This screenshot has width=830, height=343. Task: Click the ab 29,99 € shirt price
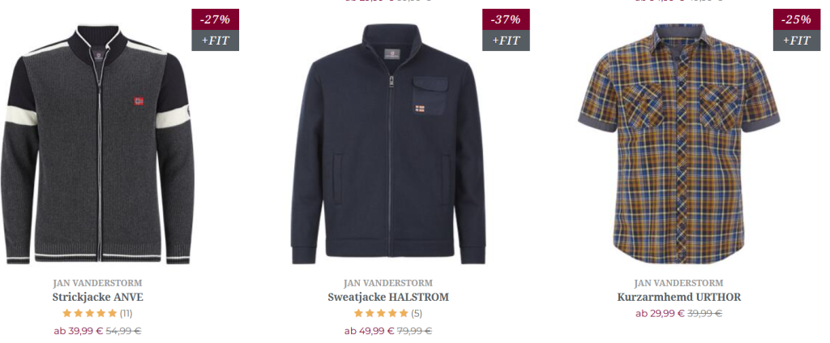pos(660,313)
